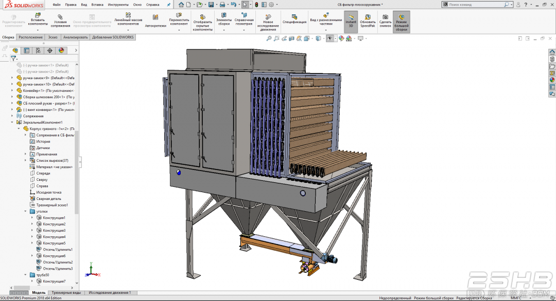
Task: Open Исследование движения 1 bottom tab
Action: 110,292
